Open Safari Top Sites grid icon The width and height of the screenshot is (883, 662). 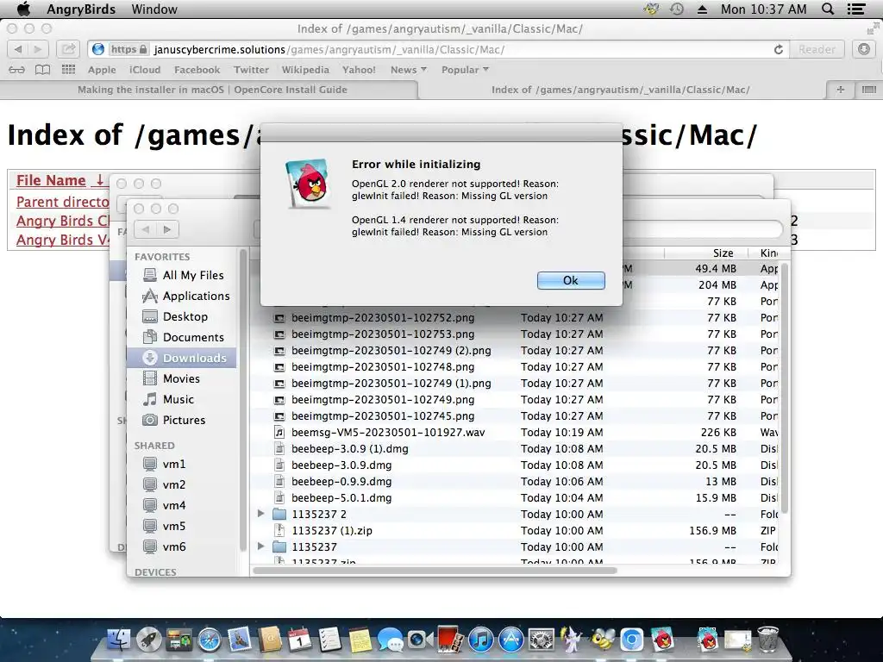click(68, 69)
